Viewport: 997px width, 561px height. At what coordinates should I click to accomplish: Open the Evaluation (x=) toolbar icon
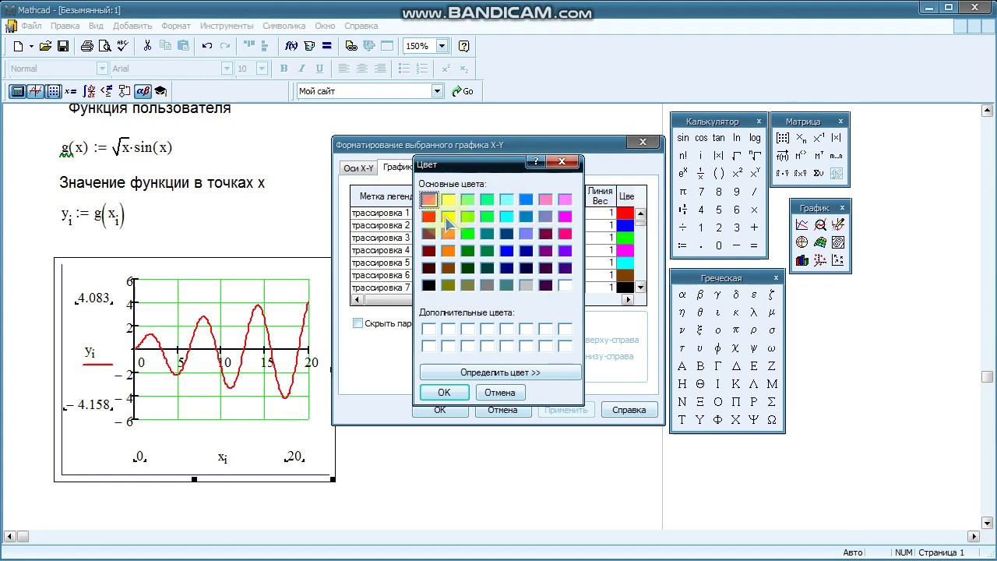click(x=71, y=91)
